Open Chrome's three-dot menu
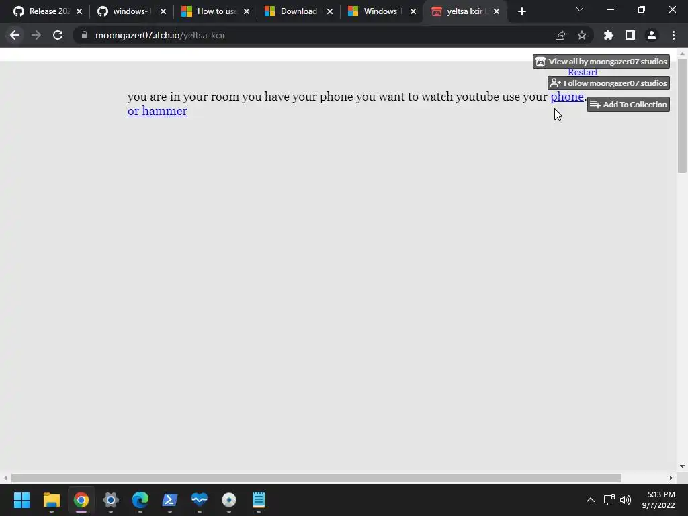Viewport: 688px width, 516px height. click(x=673, y=35)
